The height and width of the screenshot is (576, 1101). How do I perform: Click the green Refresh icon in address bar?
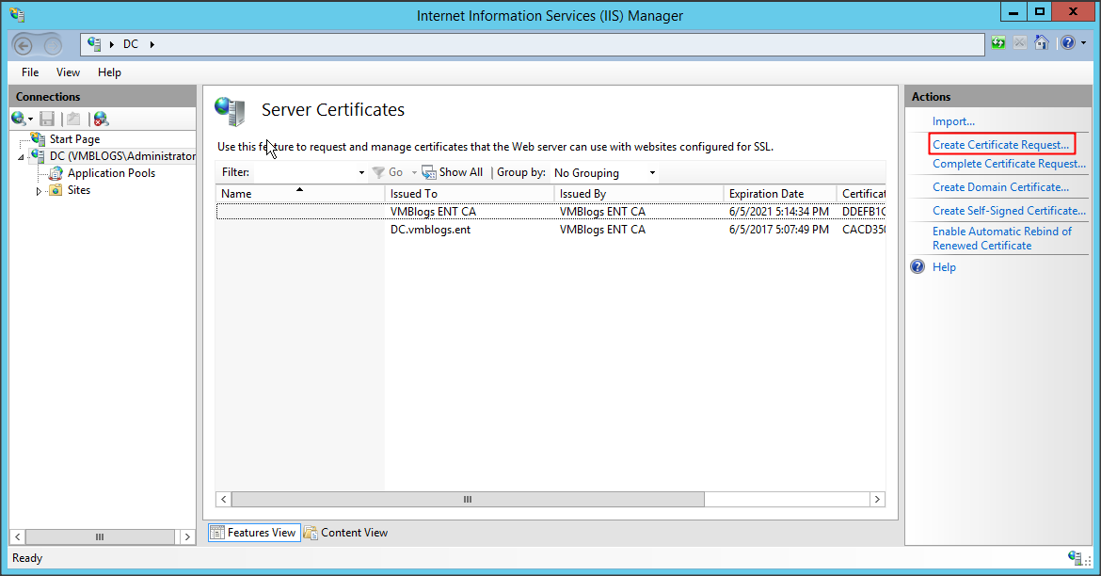tap(998, 43)
